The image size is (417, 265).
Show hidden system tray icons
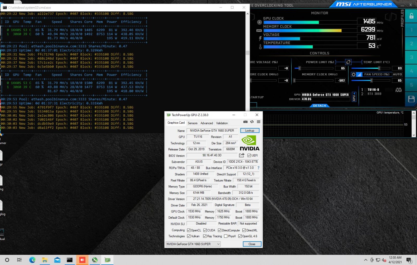[366, 260]
